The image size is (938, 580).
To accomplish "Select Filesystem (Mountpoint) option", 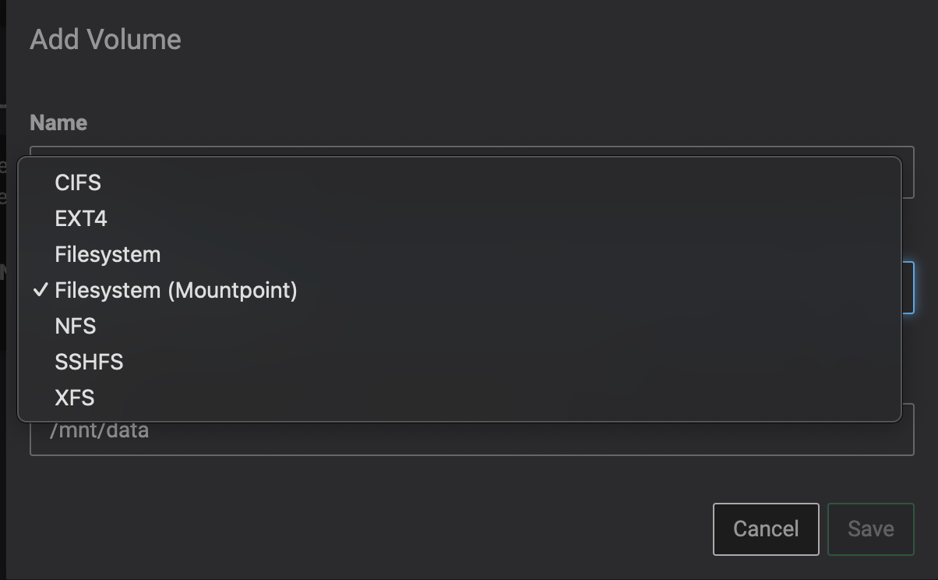I will (176, 290).
